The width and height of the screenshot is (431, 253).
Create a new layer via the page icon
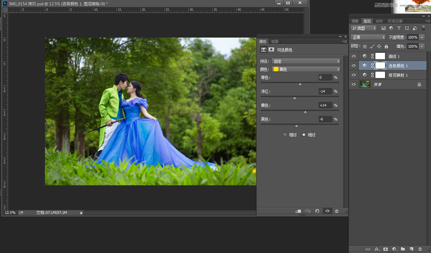pyautogui.click(x=412, y=249)
